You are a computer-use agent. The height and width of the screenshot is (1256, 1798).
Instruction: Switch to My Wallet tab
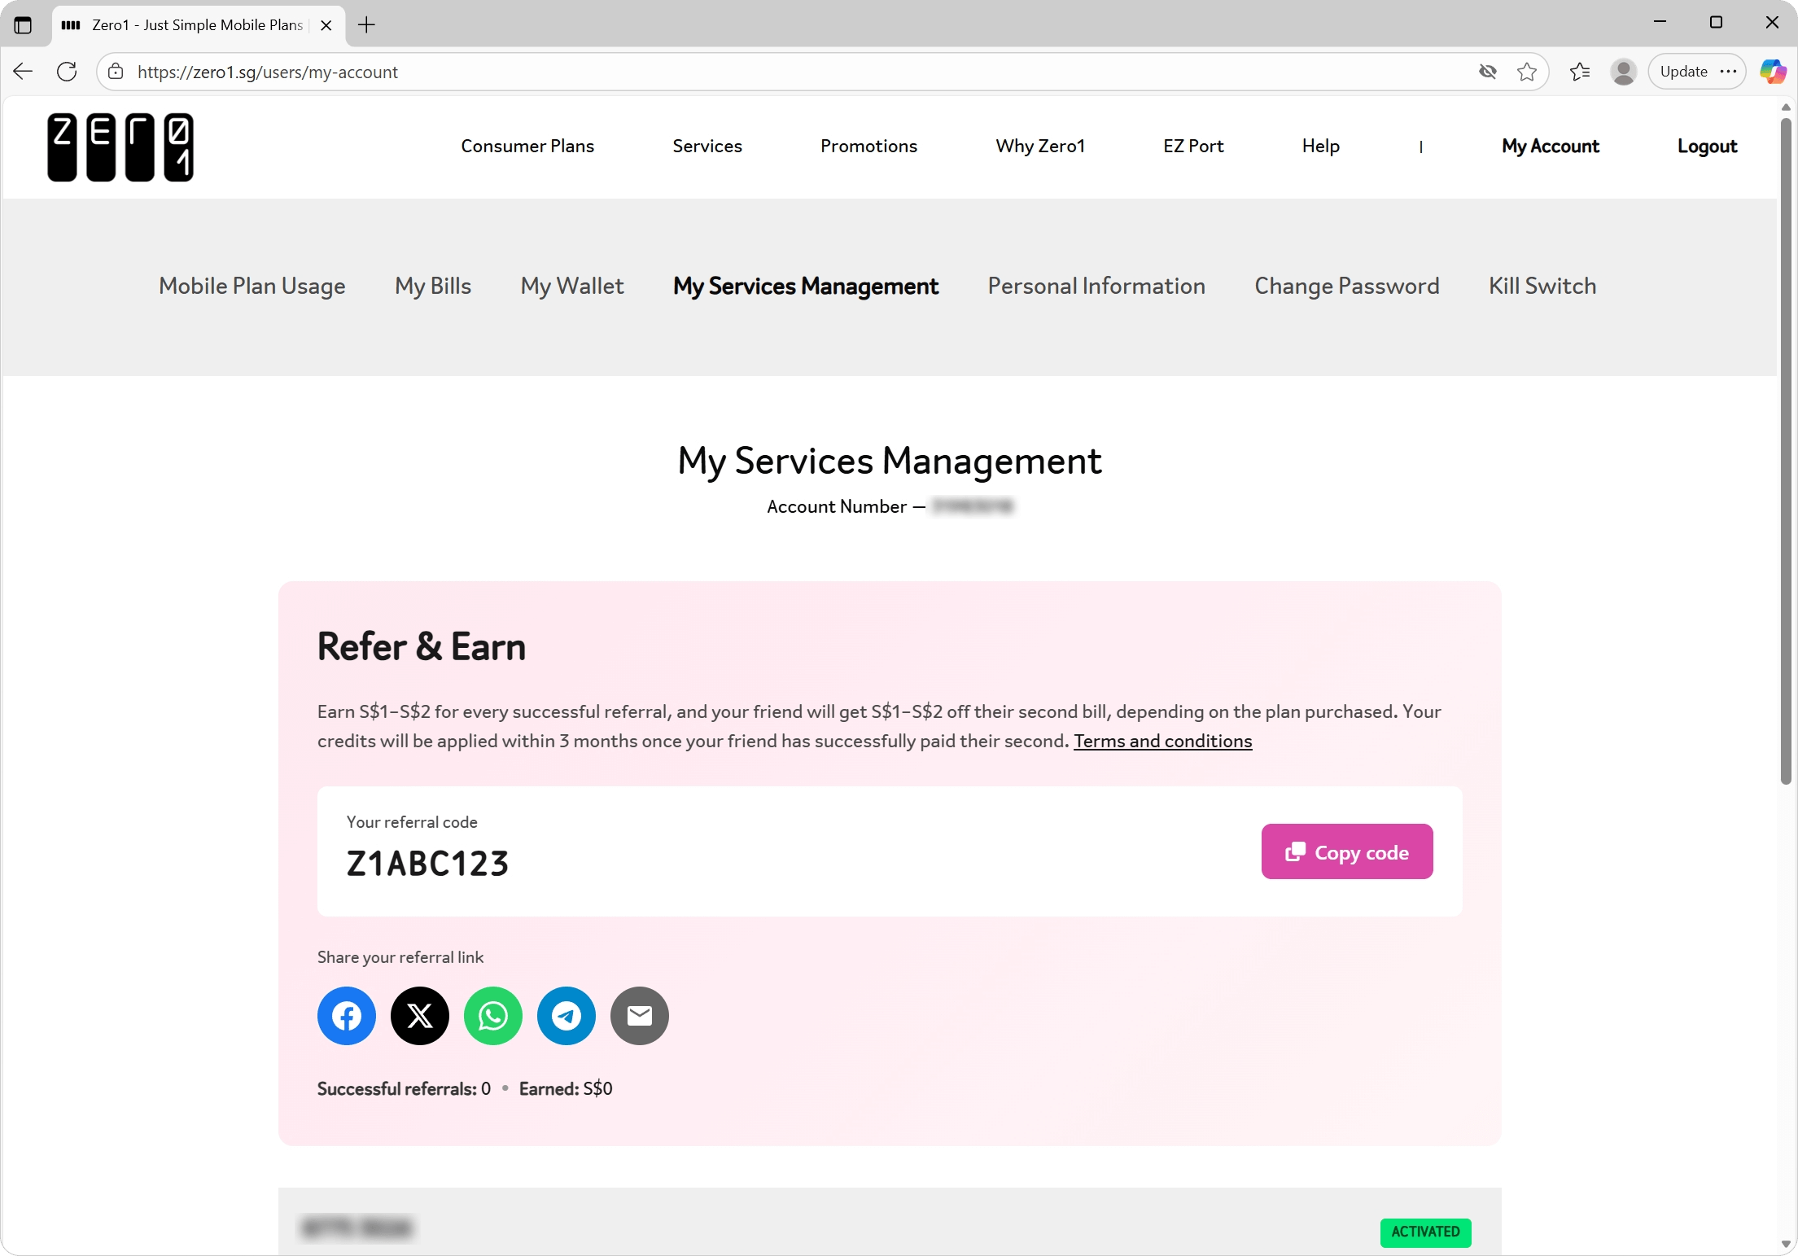(571, 286)
